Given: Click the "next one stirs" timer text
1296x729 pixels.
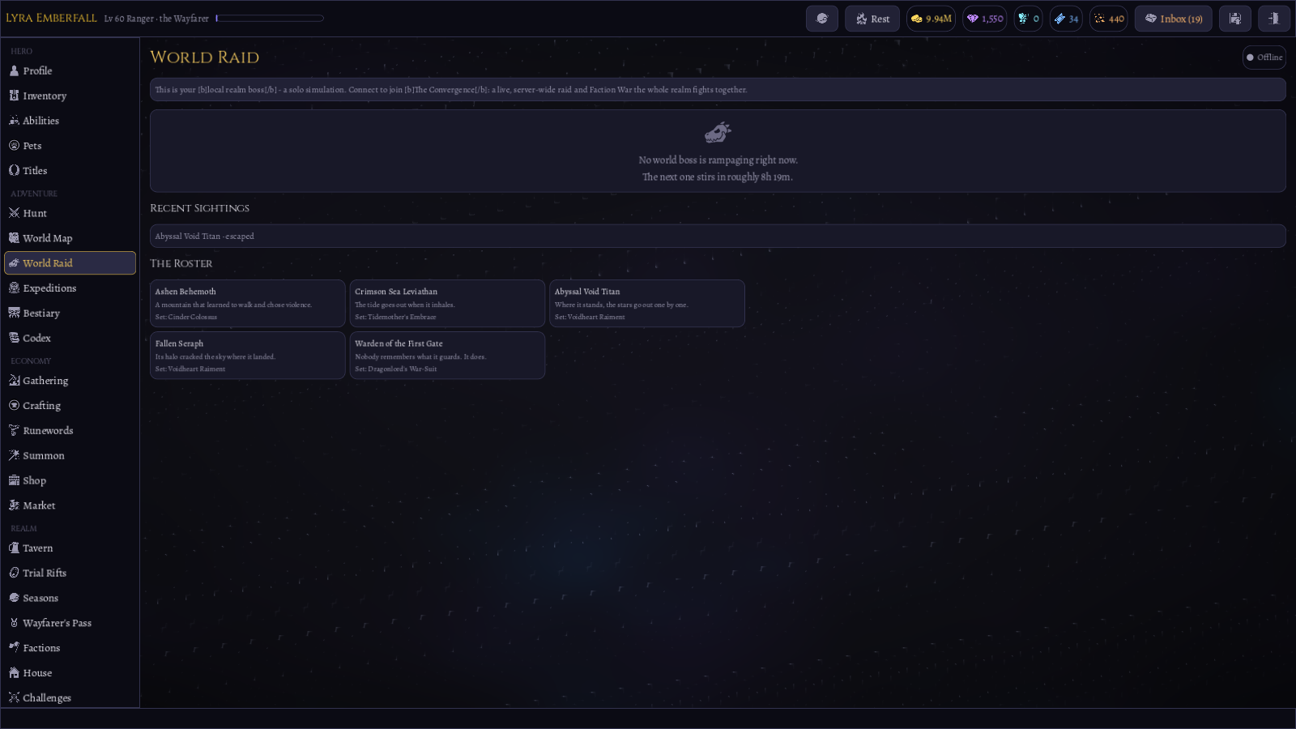Looking at the screenshot, I should click(x=718, y=177).
